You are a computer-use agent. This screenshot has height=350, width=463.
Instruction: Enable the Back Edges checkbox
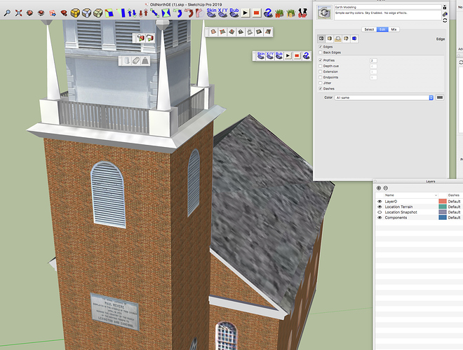click(321, 52)
